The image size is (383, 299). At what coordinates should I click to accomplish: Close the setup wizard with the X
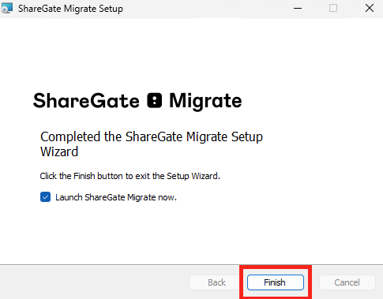point(370,8)
